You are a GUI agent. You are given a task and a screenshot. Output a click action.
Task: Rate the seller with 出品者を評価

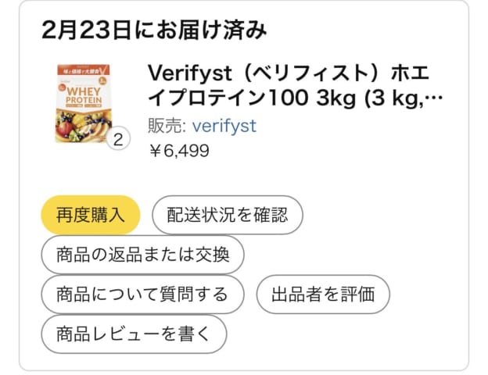323,295
